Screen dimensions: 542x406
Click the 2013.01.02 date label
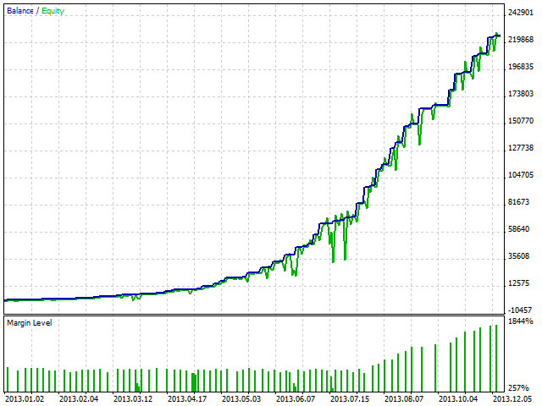pyautogui.click(x=25, y=399)
